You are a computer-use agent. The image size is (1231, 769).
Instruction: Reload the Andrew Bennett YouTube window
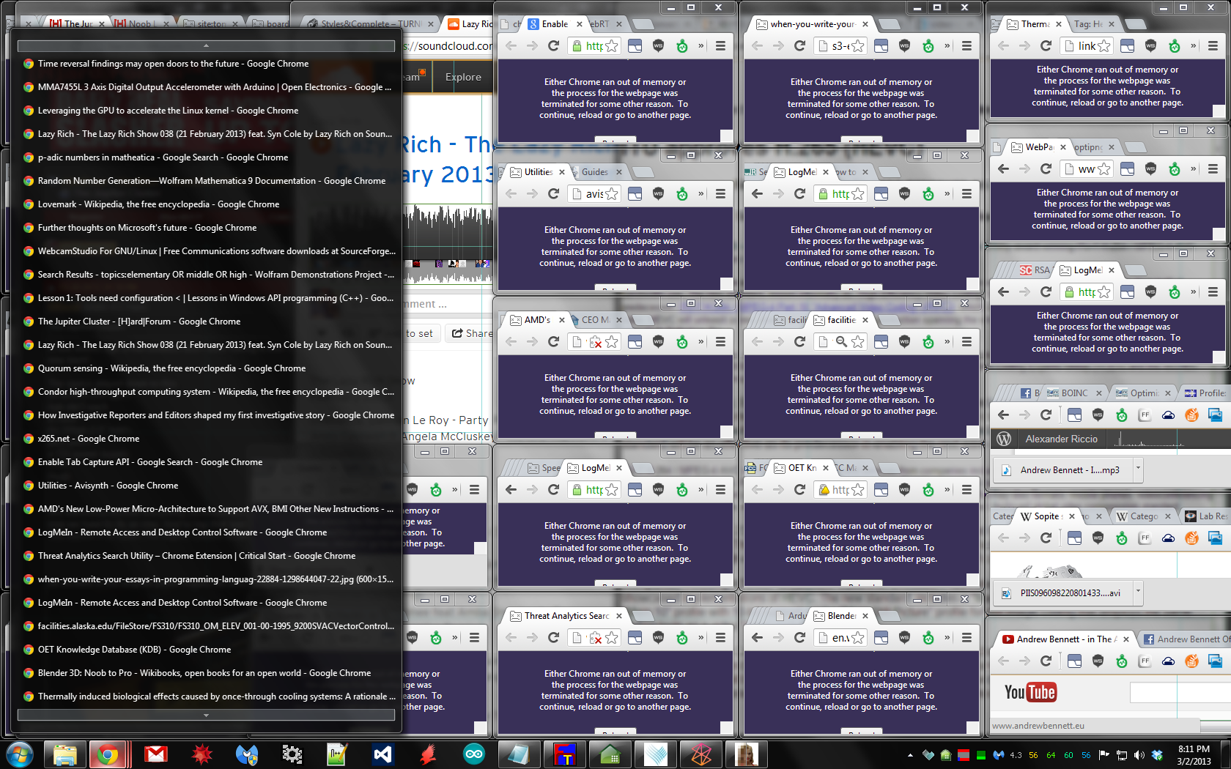(1046, 661)
